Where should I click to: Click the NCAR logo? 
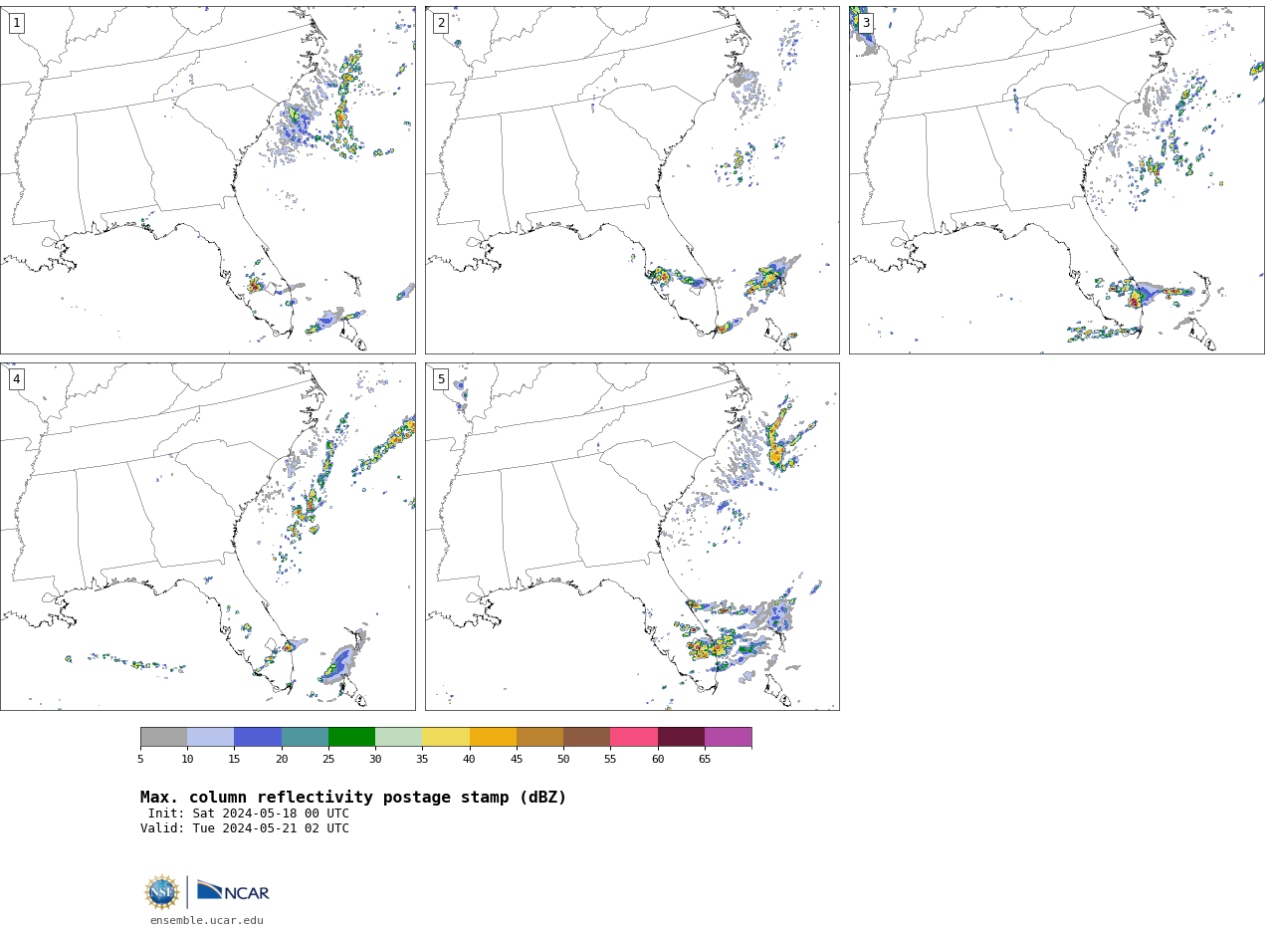(233, 891)
